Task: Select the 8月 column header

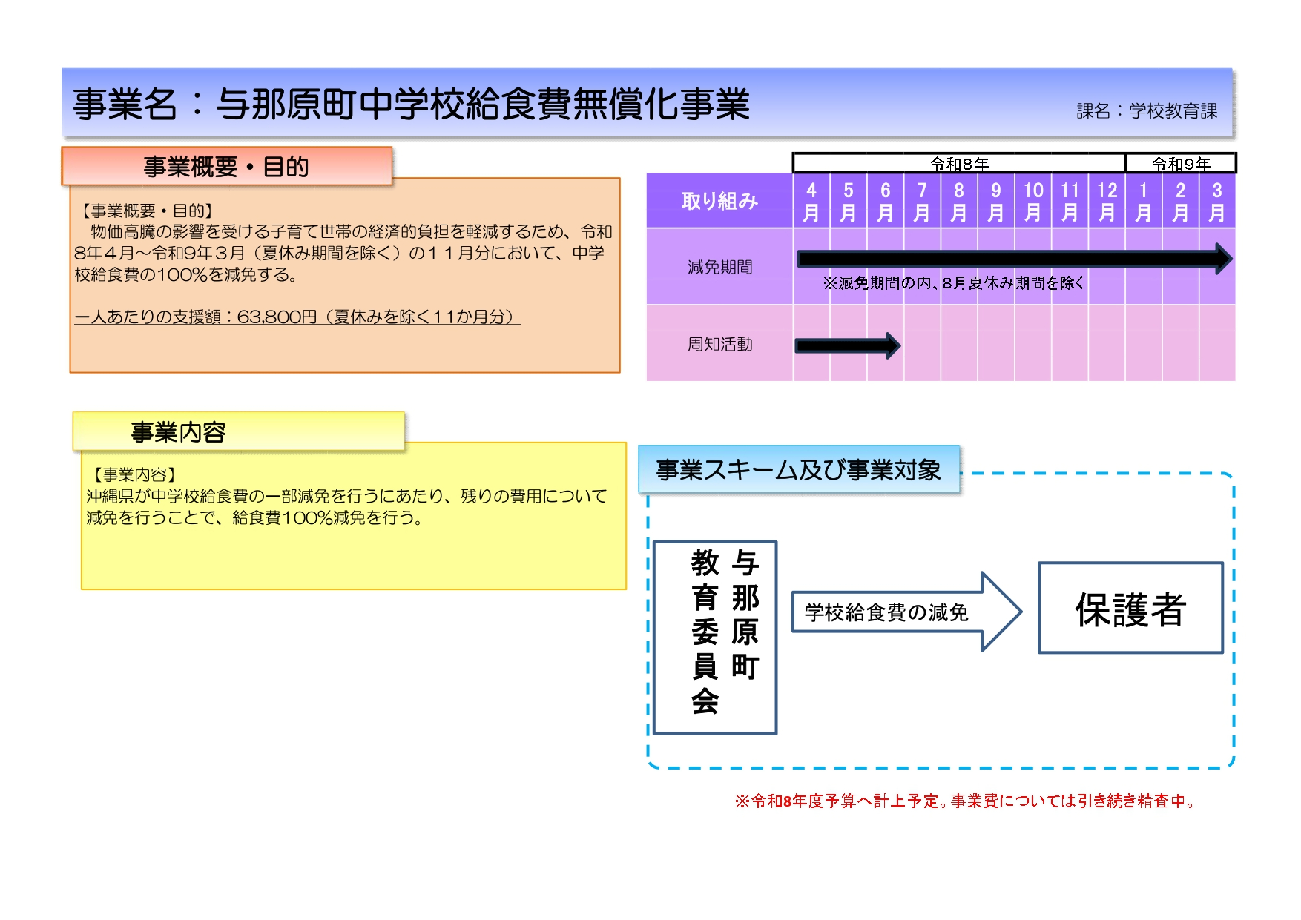Action: [x=959, y=202]
